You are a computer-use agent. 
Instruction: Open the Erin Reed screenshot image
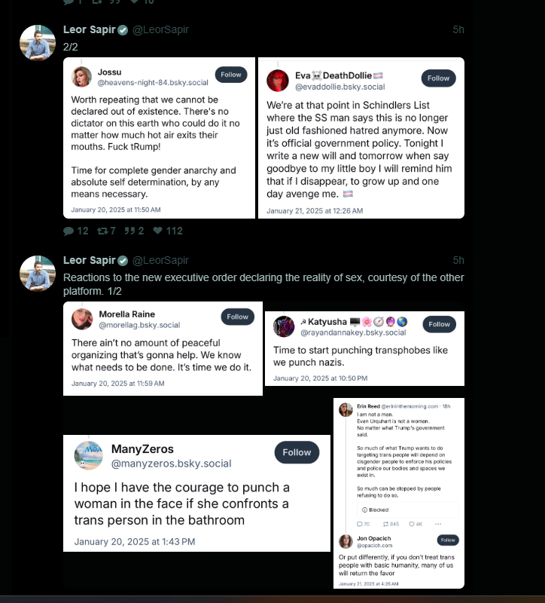(399, 493)
